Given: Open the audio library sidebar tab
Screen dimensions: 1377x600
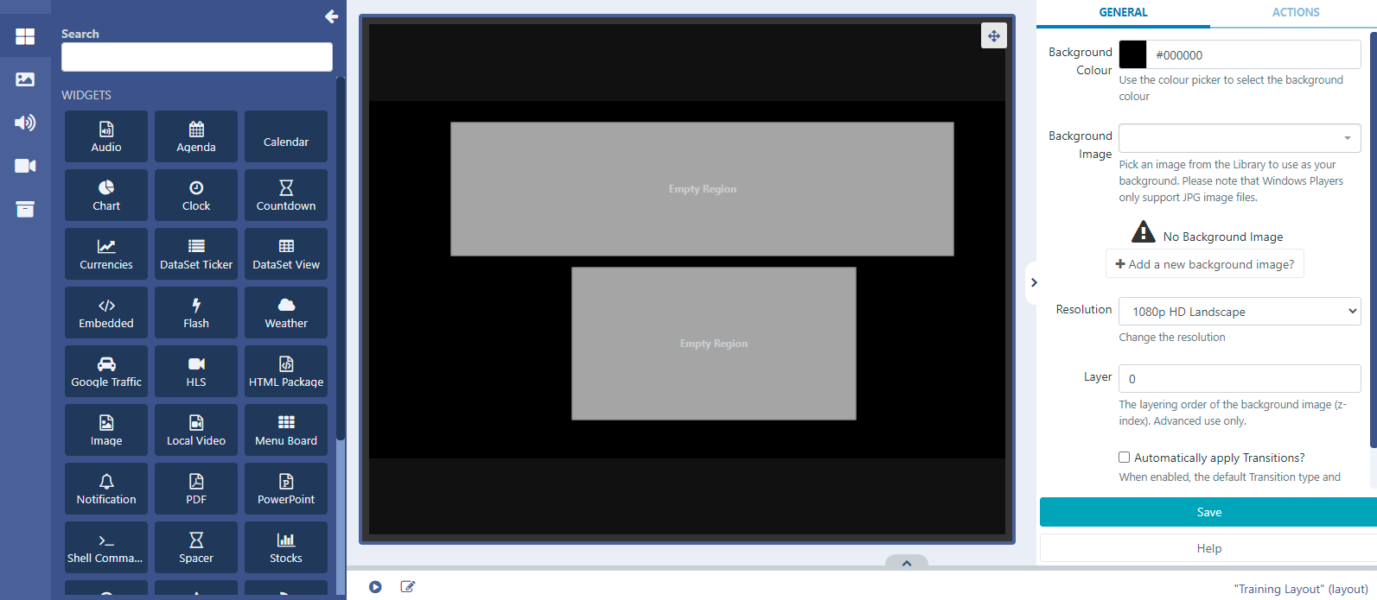Looking at the screenshot, I should (25, 123).
